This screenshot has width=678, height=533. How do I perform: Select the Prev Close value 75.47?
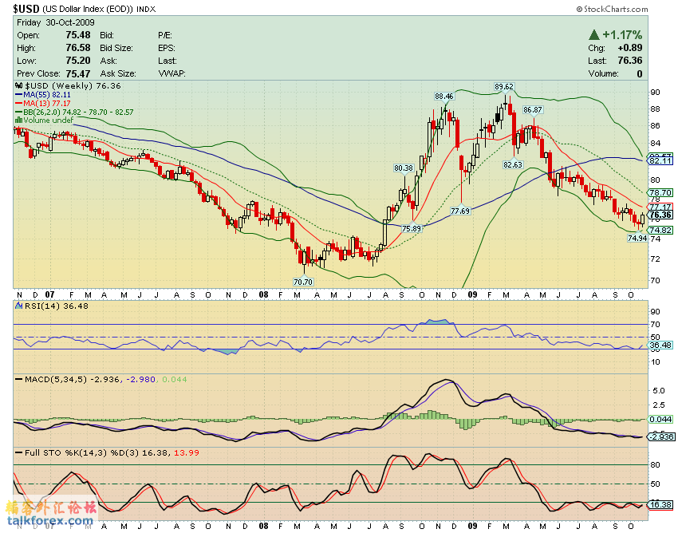[x=78, y=73]
